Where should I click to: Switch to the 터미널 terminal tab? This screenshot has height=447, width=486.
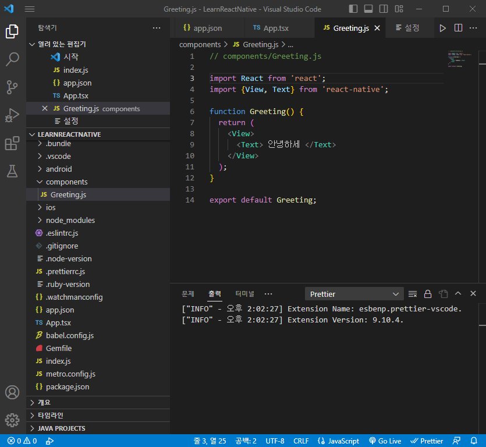tap(244, 294)
